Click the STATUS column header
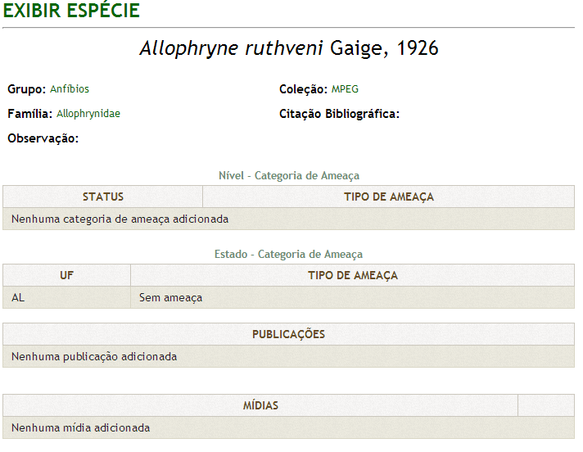583x452 pixels. click(x=102, y=197)
